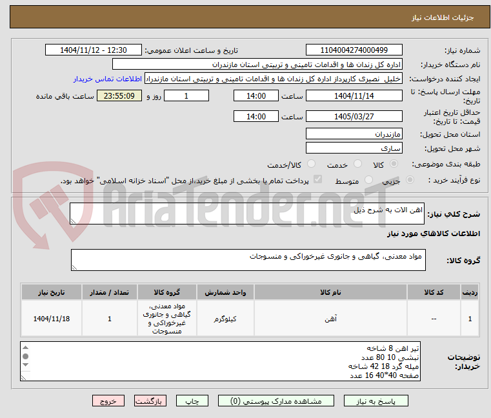Click the 'پاسخ به نیاز' button
The height and width of the screenshot is (418, 491).
[376, 401]
